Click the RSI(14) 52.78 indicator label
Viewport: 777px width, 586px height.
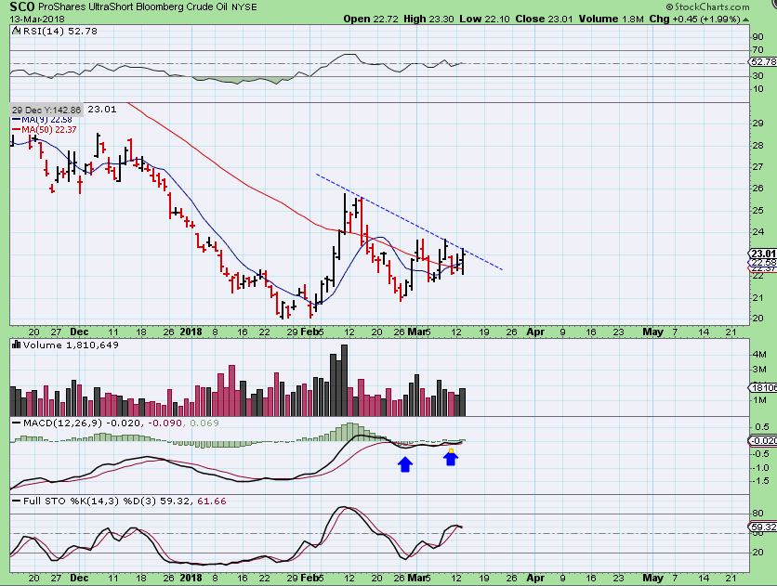(60, 32)
